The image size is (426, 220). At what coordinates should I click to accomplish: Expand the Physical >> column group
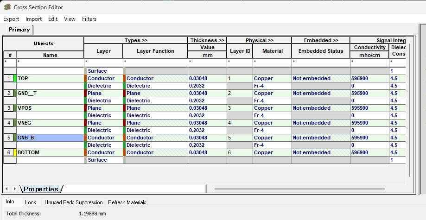tap(259, 40)
